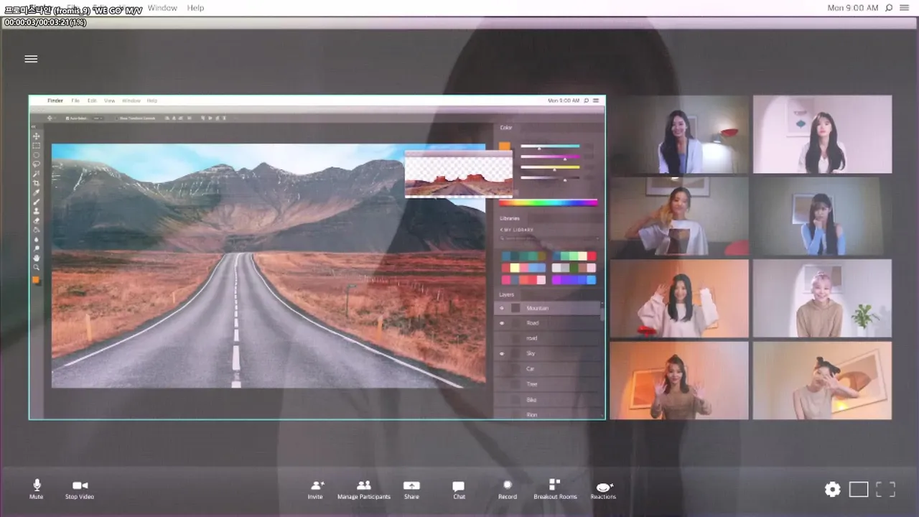Open File menu in shared screen
Viewport: 919px width, 517px height.
click(x=75, y=101)
